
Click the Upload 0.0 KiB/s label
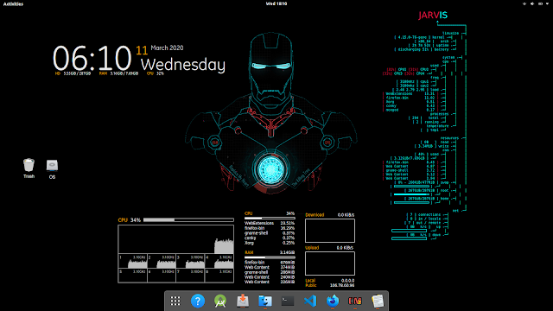pos(330,248)
